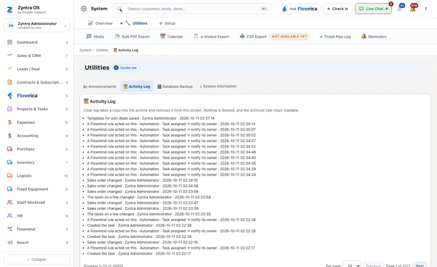This screenshot has height=267, width=437.
Task: Click the Utilities breadcrumb link
Action: [102, 50]
